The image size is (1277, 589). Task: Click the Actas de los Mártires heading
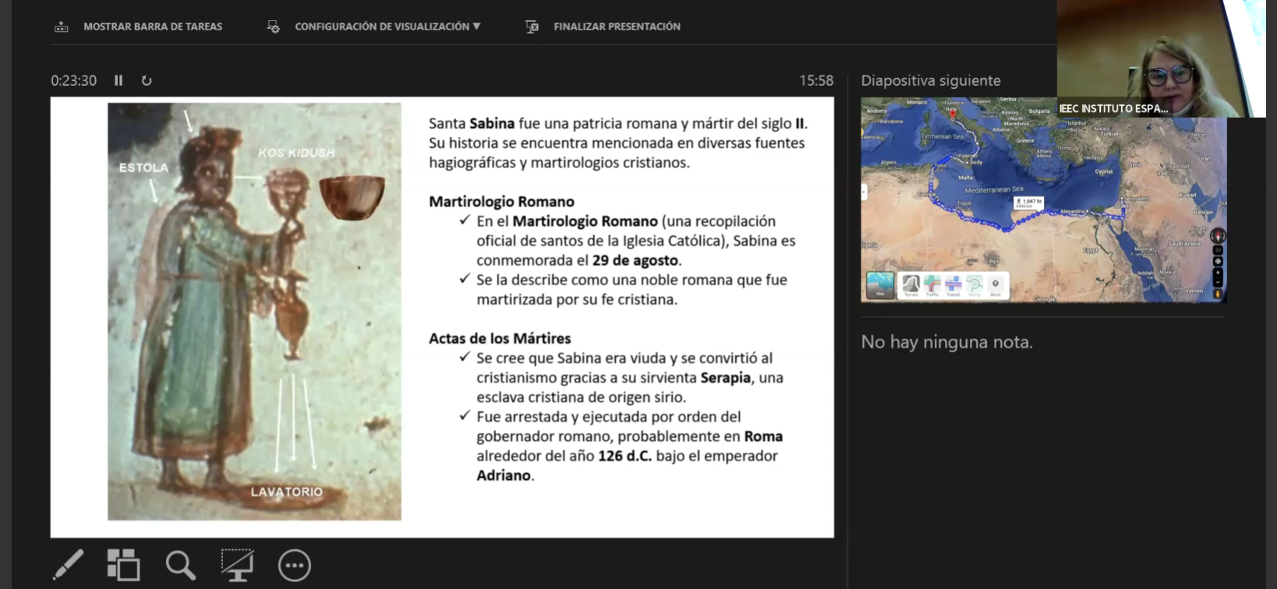click(500, 338)
